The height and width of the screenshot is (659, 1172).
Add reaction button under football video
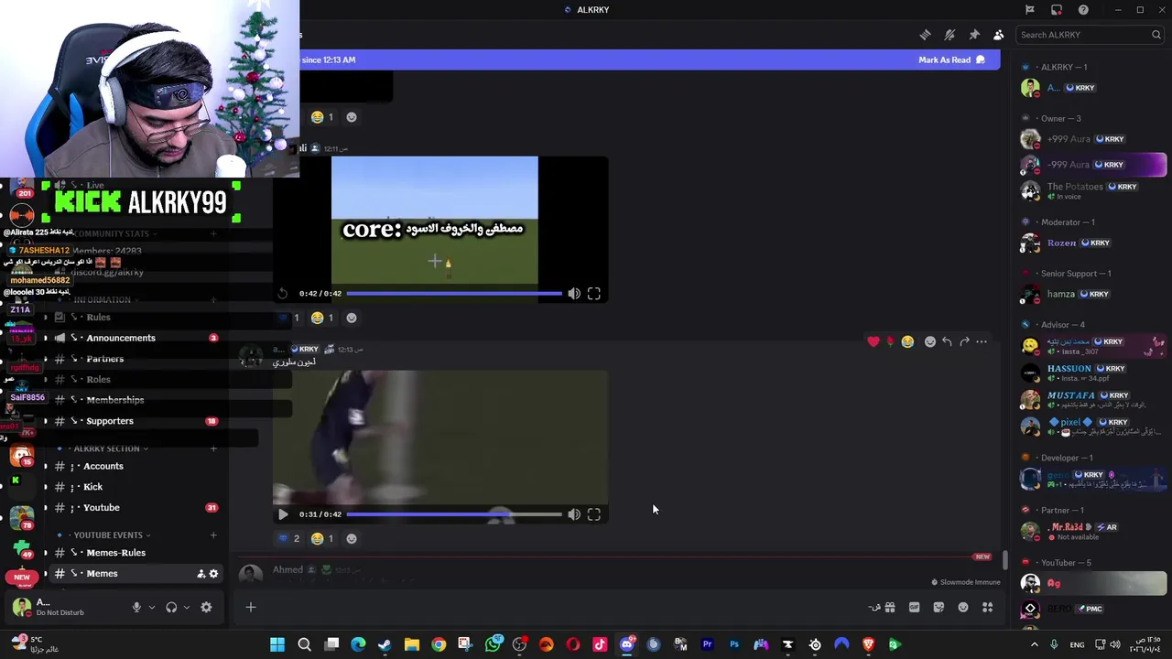(352, 538)
